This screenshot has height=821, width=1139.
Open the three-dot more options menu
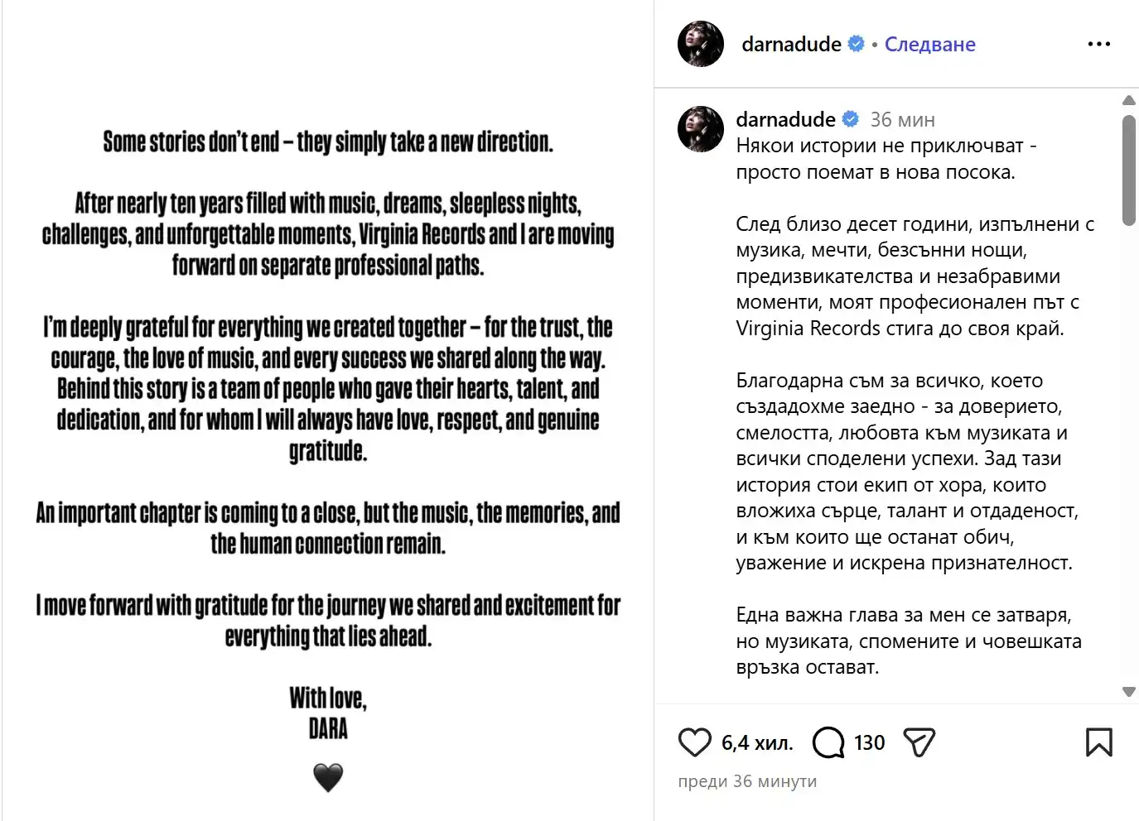[x=1099, y=44]
